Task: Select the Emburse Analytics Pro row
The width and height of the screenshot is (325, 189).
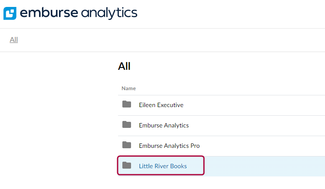Action: coord(221,146)
